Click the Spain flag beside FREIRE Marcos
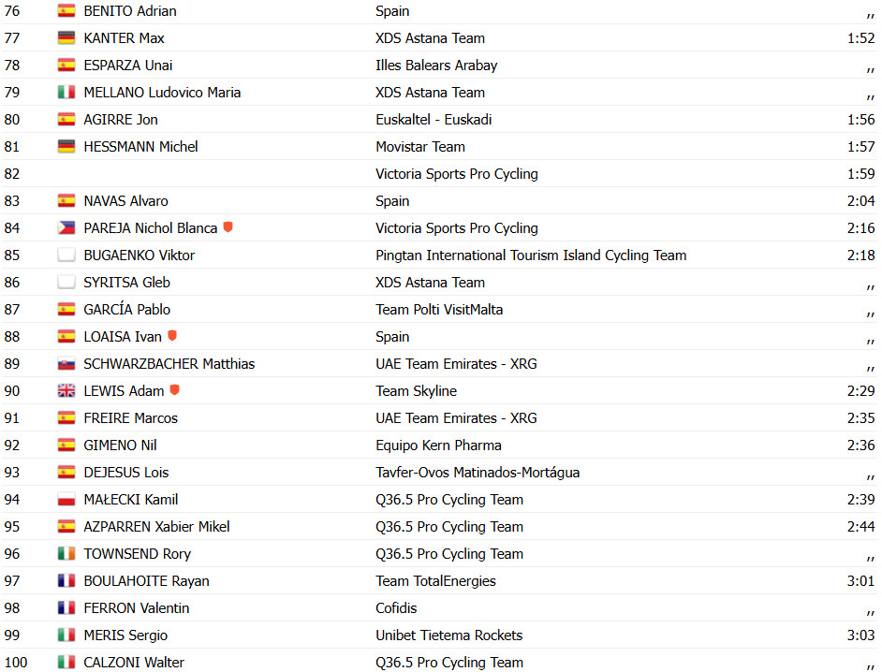Screen dimensions: 882x672 click(x=66, y=417)
